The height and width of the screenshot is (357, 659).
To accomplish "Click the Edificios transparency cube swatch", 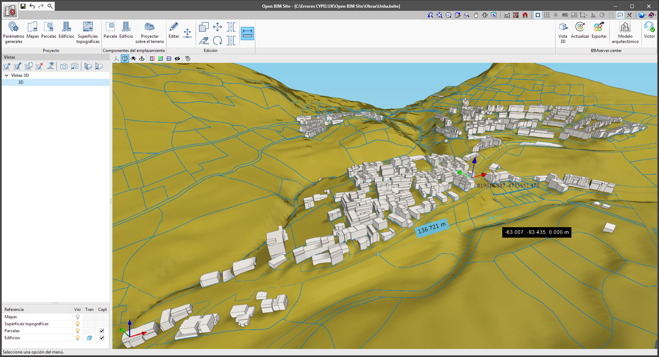I will 89,338.
